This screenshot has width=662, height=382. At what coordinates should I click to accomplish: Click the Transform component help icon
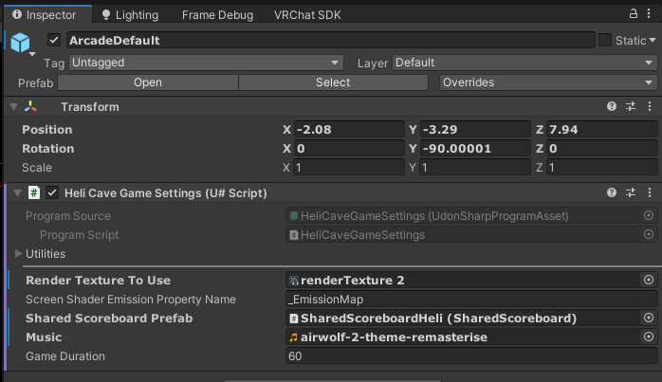click(x=613, y=107)
